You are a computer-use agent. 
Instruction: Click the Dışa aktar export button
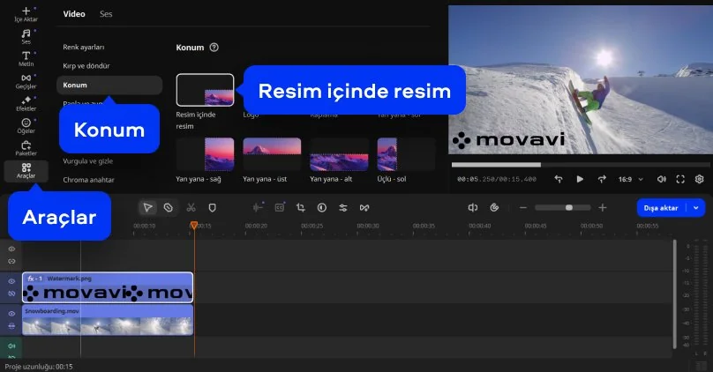(x=661, y=207)
